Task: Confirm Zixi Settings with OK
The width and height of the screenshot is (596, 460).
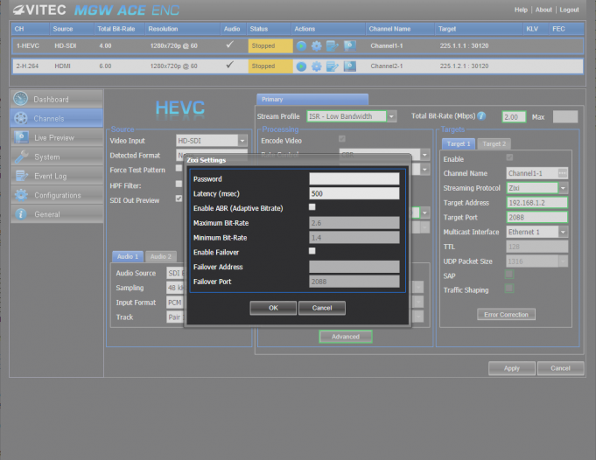Action: coord(273,308)
